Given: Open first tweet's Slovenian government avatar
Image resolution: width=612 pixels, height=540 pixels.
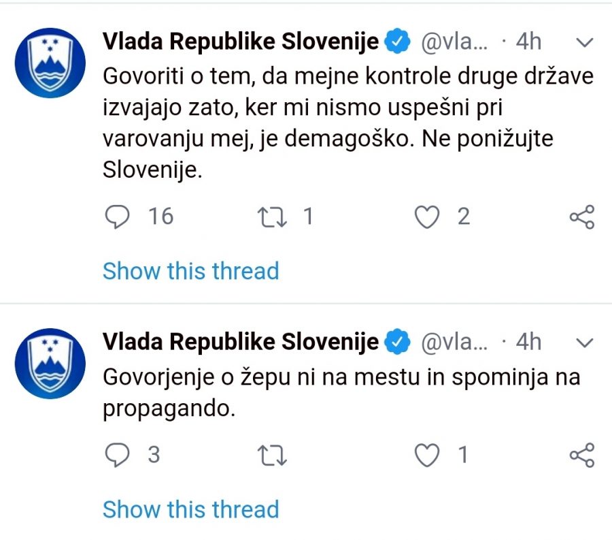Looking at the screenshot, I should click(x=50, y=63).
